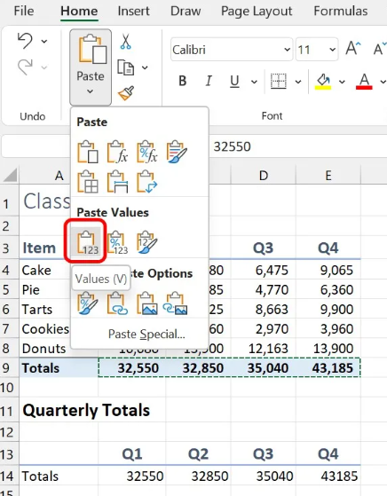Switch to the Insert tab
Image resolution: width=387 pixels, height=496 pixels.
(x=133, y=11)
